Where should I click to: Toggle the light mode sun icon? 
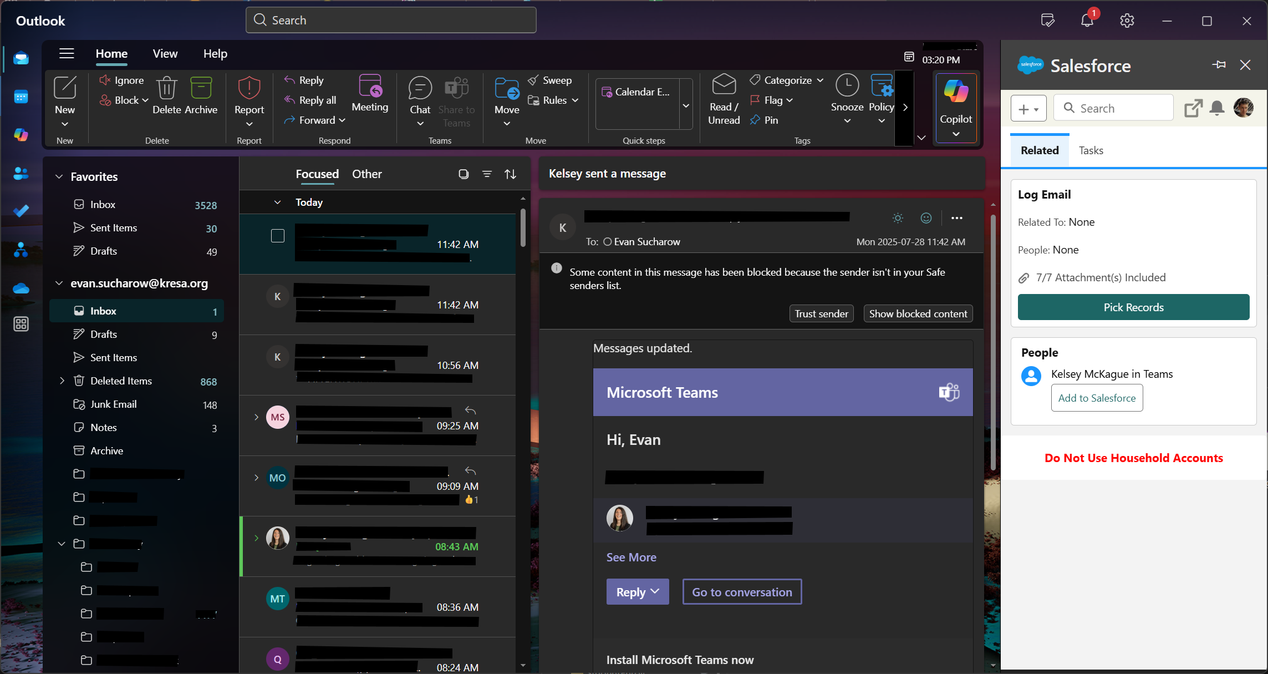tap(898, 218)
